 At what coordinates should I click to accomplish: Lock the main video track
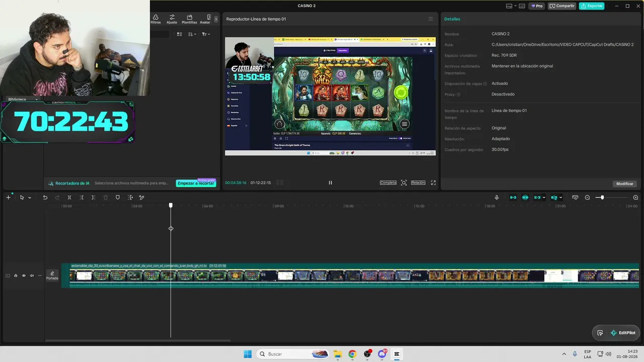[16, 276]
